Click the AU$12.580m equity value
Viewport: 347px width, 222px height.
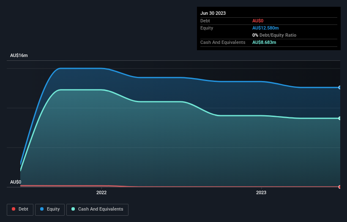click(x=265, y=28)
